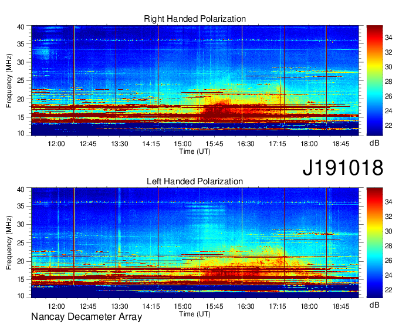Click "18:45" time tick under Right Handed plot
The width and height of the screenshot is (399, 324).
coord(341,144)
